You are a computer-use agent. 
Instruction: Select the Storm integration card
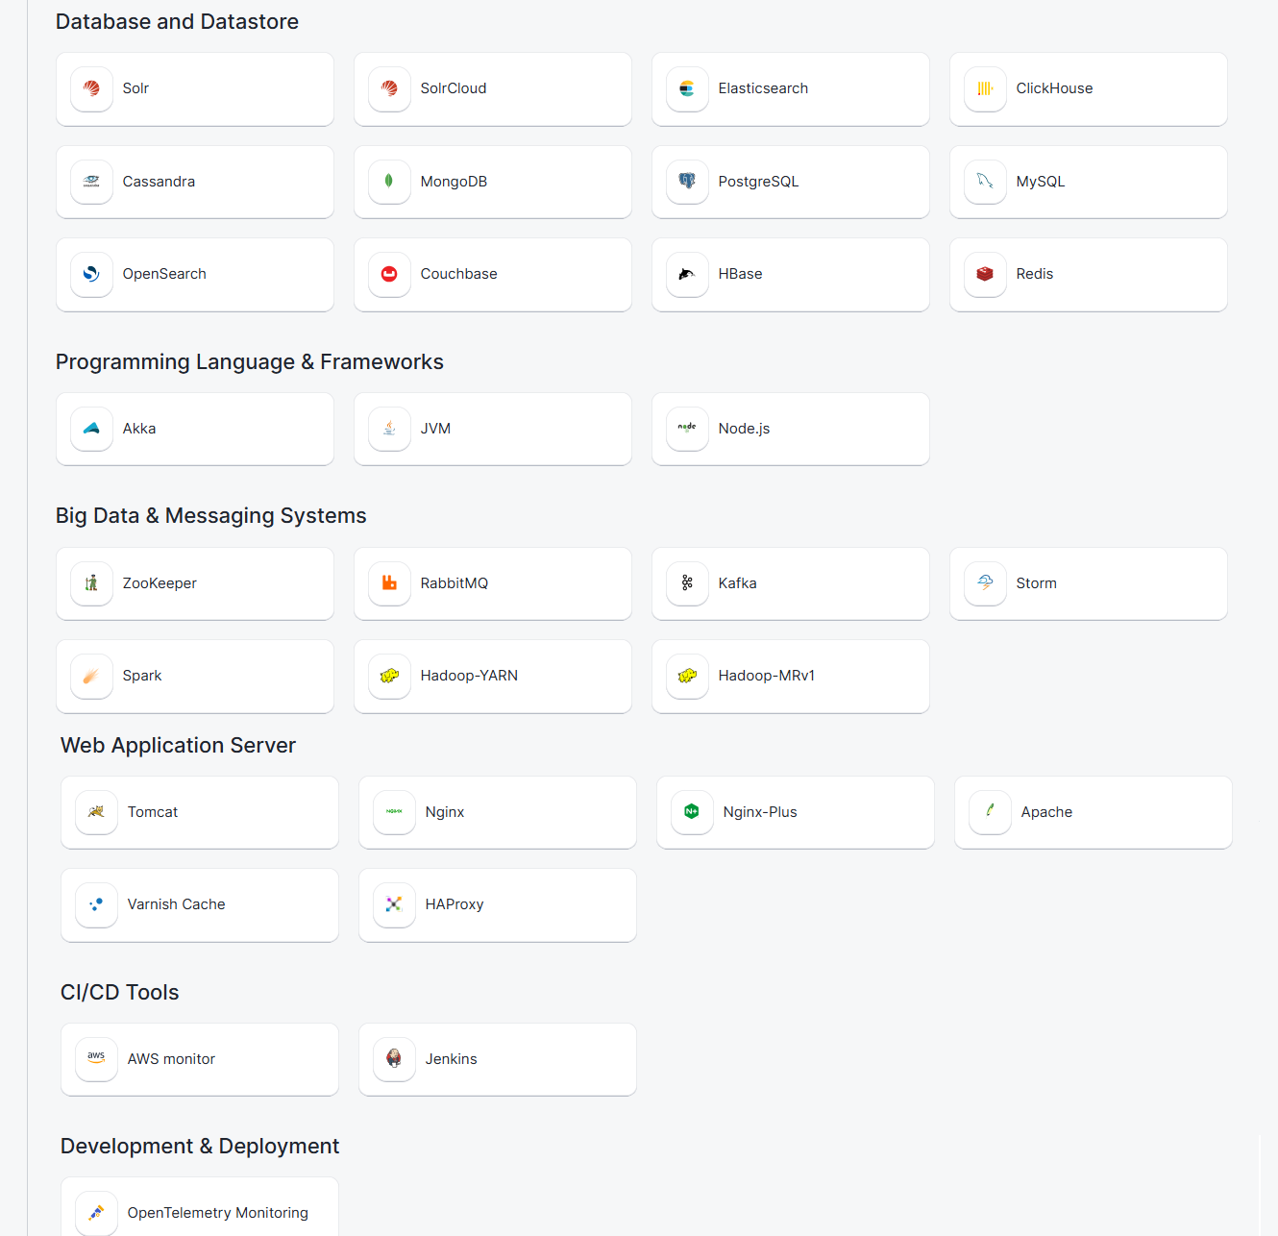point(1087,583)
